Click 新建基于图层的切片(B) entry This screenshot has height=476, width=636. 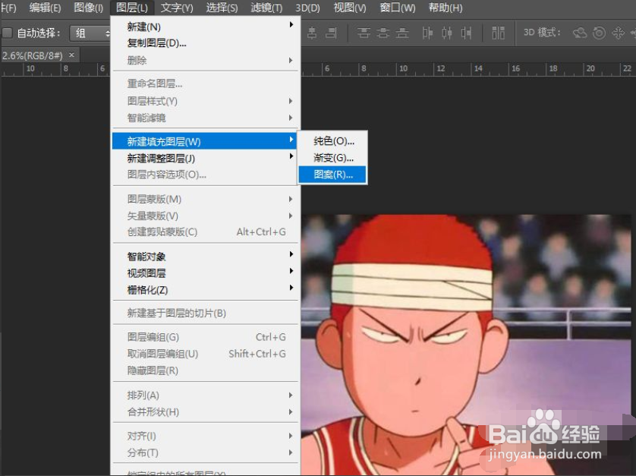click(x=205, y=313)
